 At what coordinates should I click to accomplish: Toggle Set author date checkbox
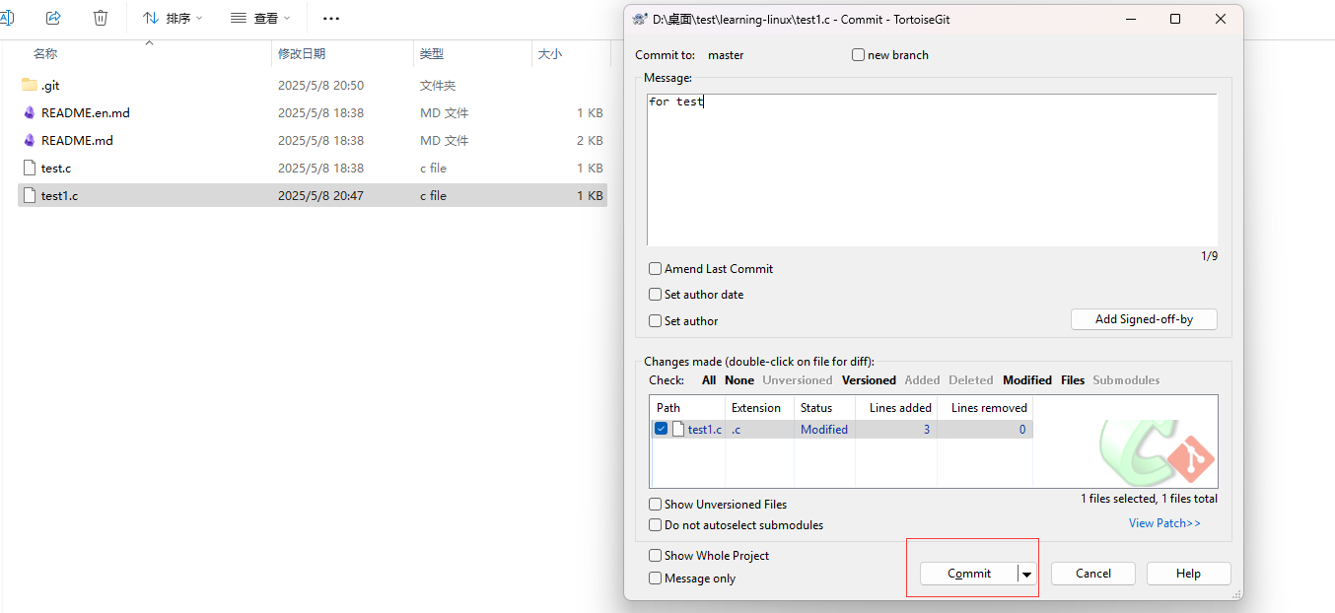pos(655,294)
